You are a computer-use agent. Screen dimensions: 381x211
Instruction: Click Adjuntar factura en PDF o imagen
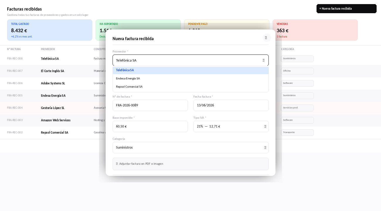click(190, 164)
